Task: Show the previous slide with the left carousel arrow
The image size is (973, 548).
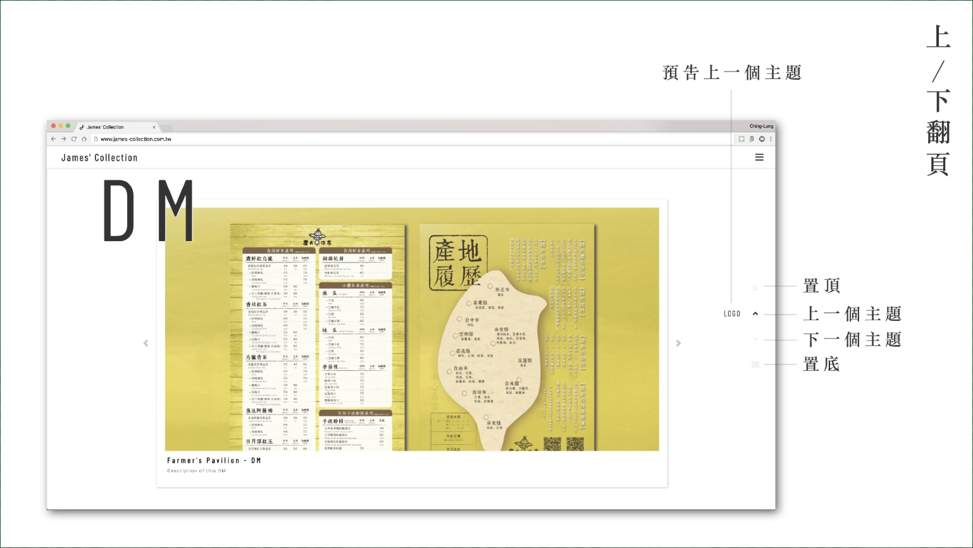Action: pyautogui.click(x=146, y=343)
